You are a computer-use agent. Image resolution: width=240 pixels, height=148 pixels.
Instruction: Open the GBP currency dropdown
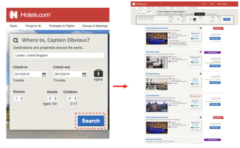coord(205,4)
